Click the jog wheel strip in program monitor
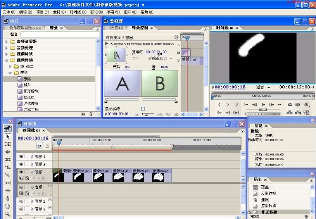316x219 pixels. coord(263,114)
